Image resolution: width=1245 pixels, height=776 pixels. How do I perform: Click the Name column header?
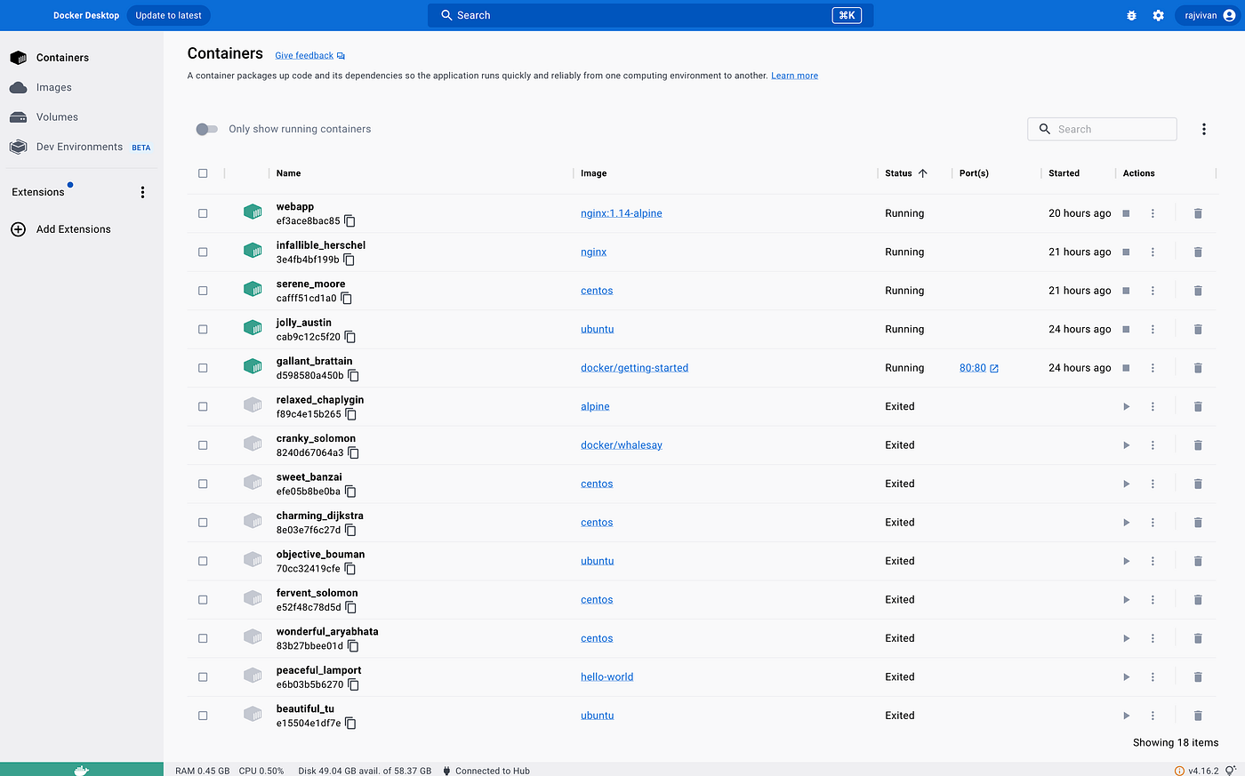(x=288, y=173)
